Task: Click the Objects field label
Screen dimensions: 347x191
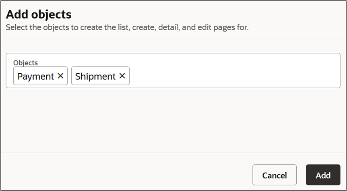Action: [25, 62]
